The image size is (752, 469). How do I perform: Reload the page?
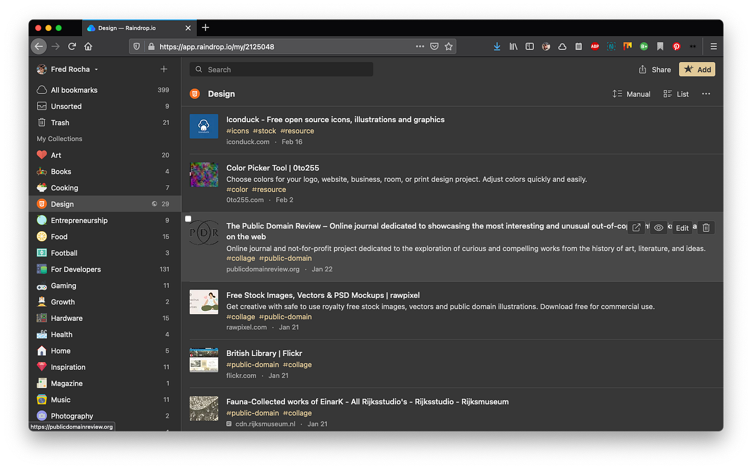[x=72, y=46]
